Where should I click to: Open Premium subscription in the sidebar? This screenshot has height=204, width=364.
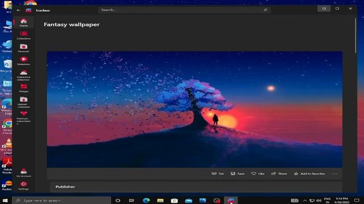coord(23,118)
